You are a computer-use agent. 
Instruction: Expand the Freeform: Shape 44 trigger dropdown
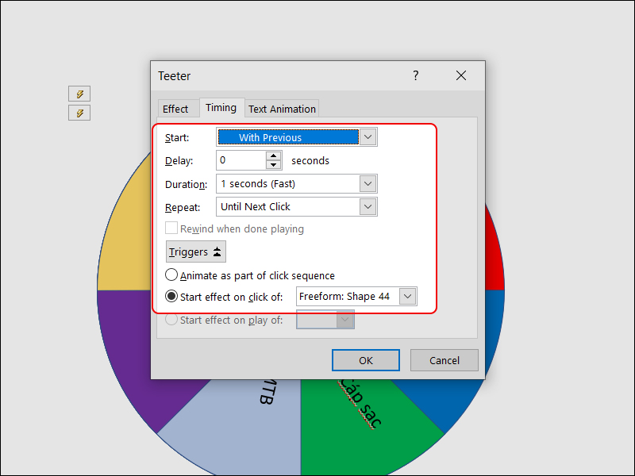(x=407, y=297)
